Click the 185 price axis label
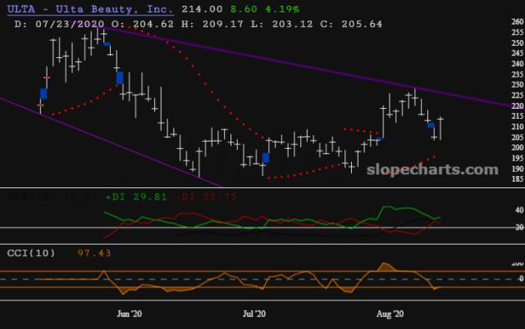The width and height of the screenshot is (525, 329). pyautogui.click(x=518, y=179)
